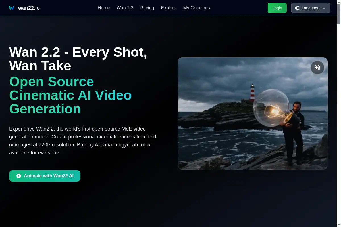Unmute the hero video
This screenshot has width=341, height=227.
click(317, 68)
